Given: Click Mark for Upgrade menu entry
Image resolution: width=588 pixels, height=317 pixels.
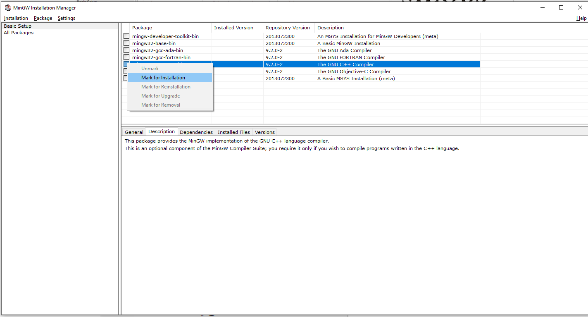Looking at the screenshot, I should [x=170, y=96].
